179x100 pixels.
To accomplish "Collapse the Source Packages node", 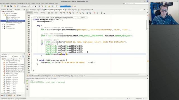I will pos(3,13).
